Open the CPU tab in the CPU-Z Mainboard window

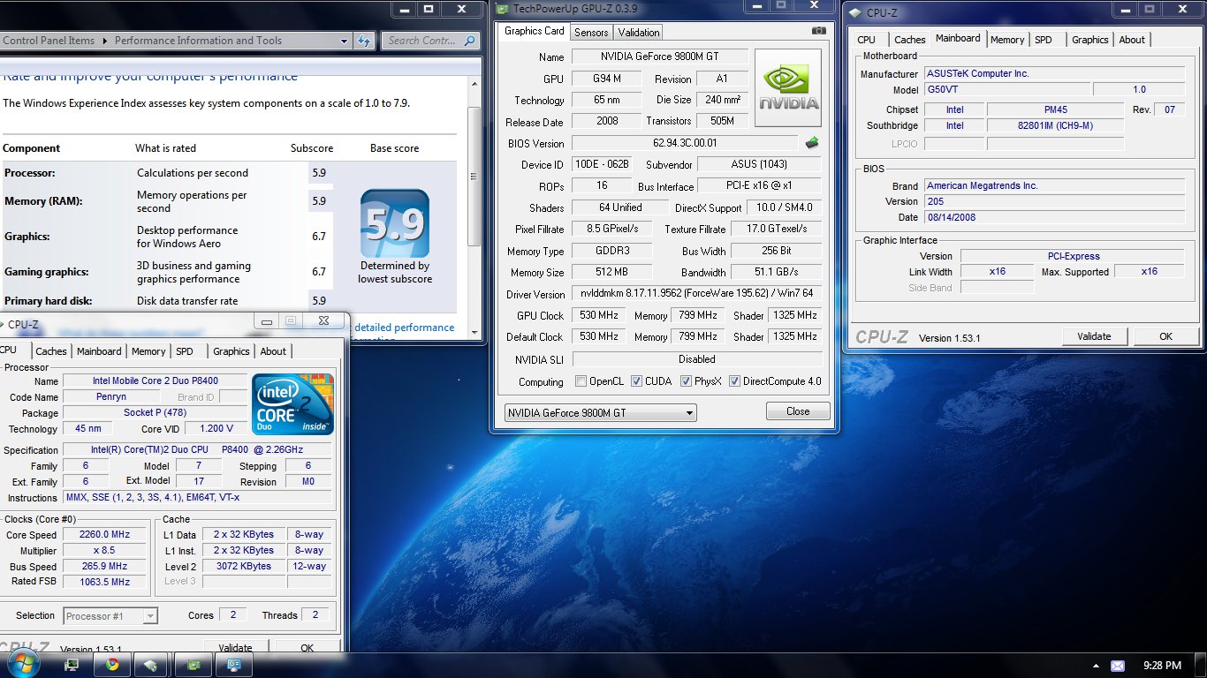click(867, 40)
